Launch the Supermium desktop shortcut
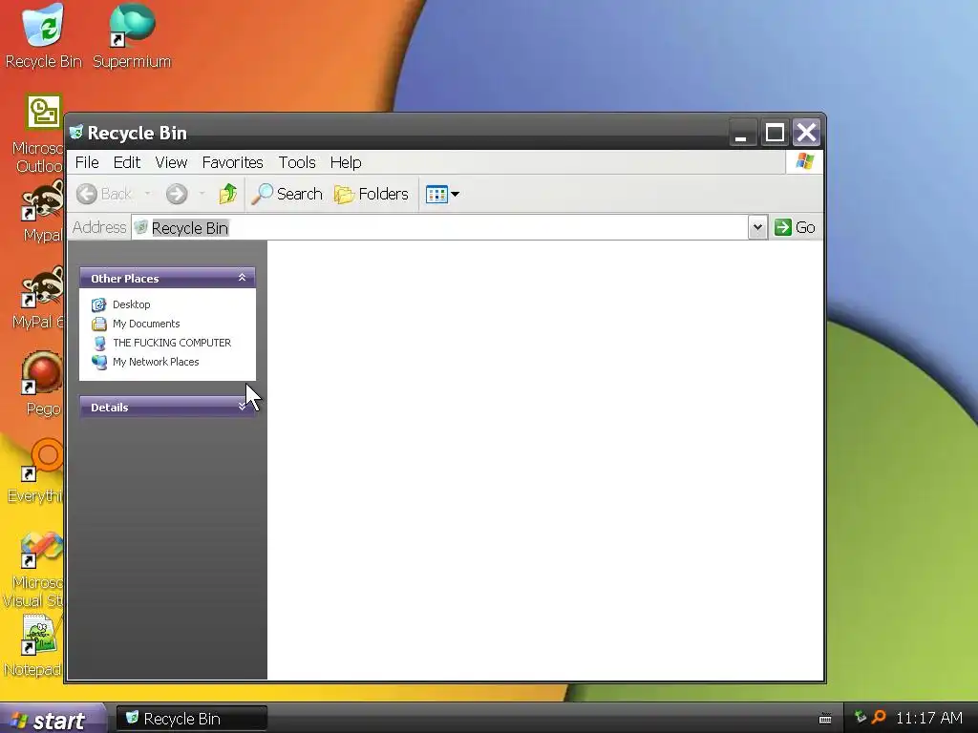 coord(132,35)
